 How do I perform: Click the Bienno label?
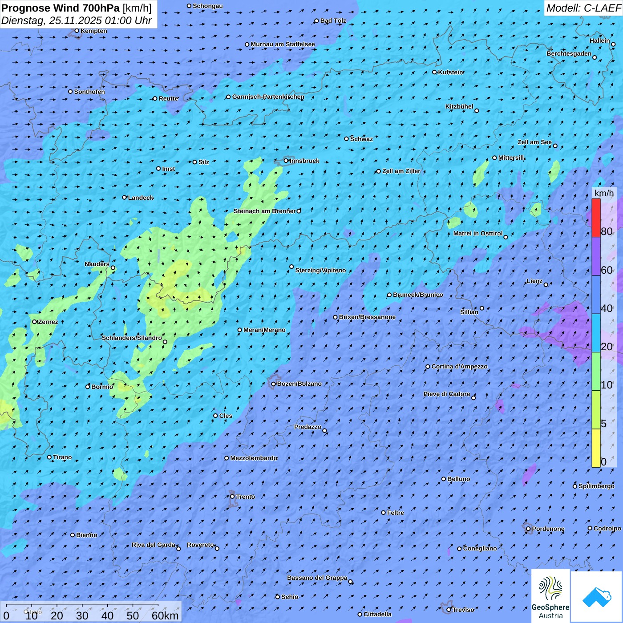tap(86, 535)
